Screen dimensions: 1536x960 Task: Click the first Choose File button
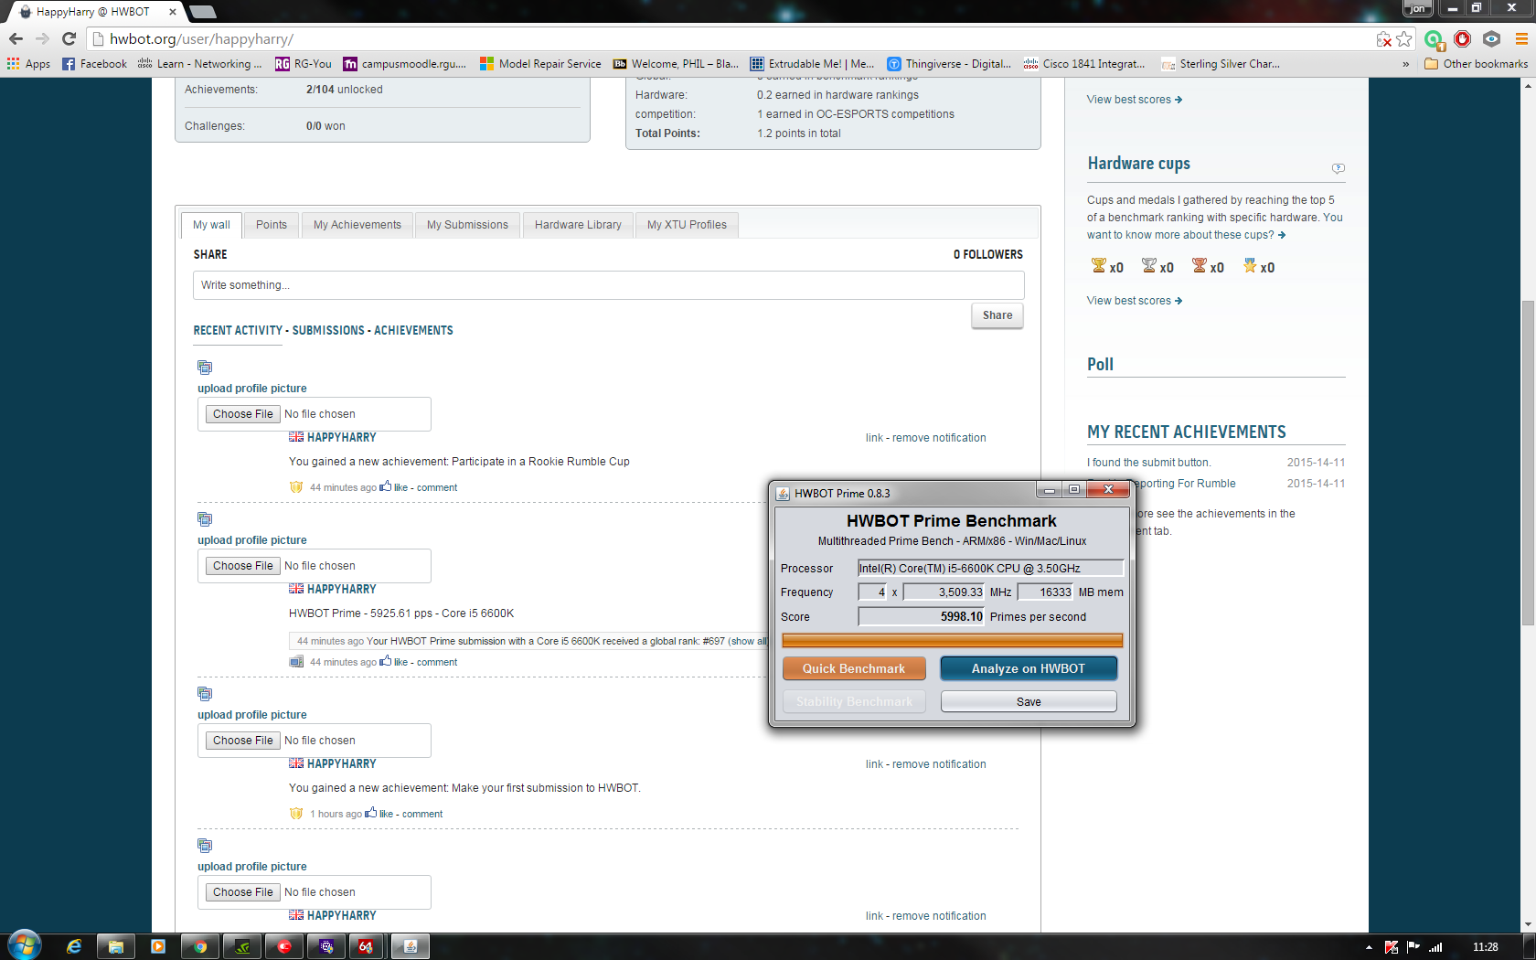click(x=242, y=414)
